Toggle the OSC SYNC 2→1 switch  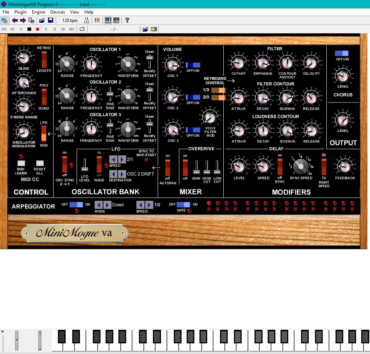(x=65, y=164)
